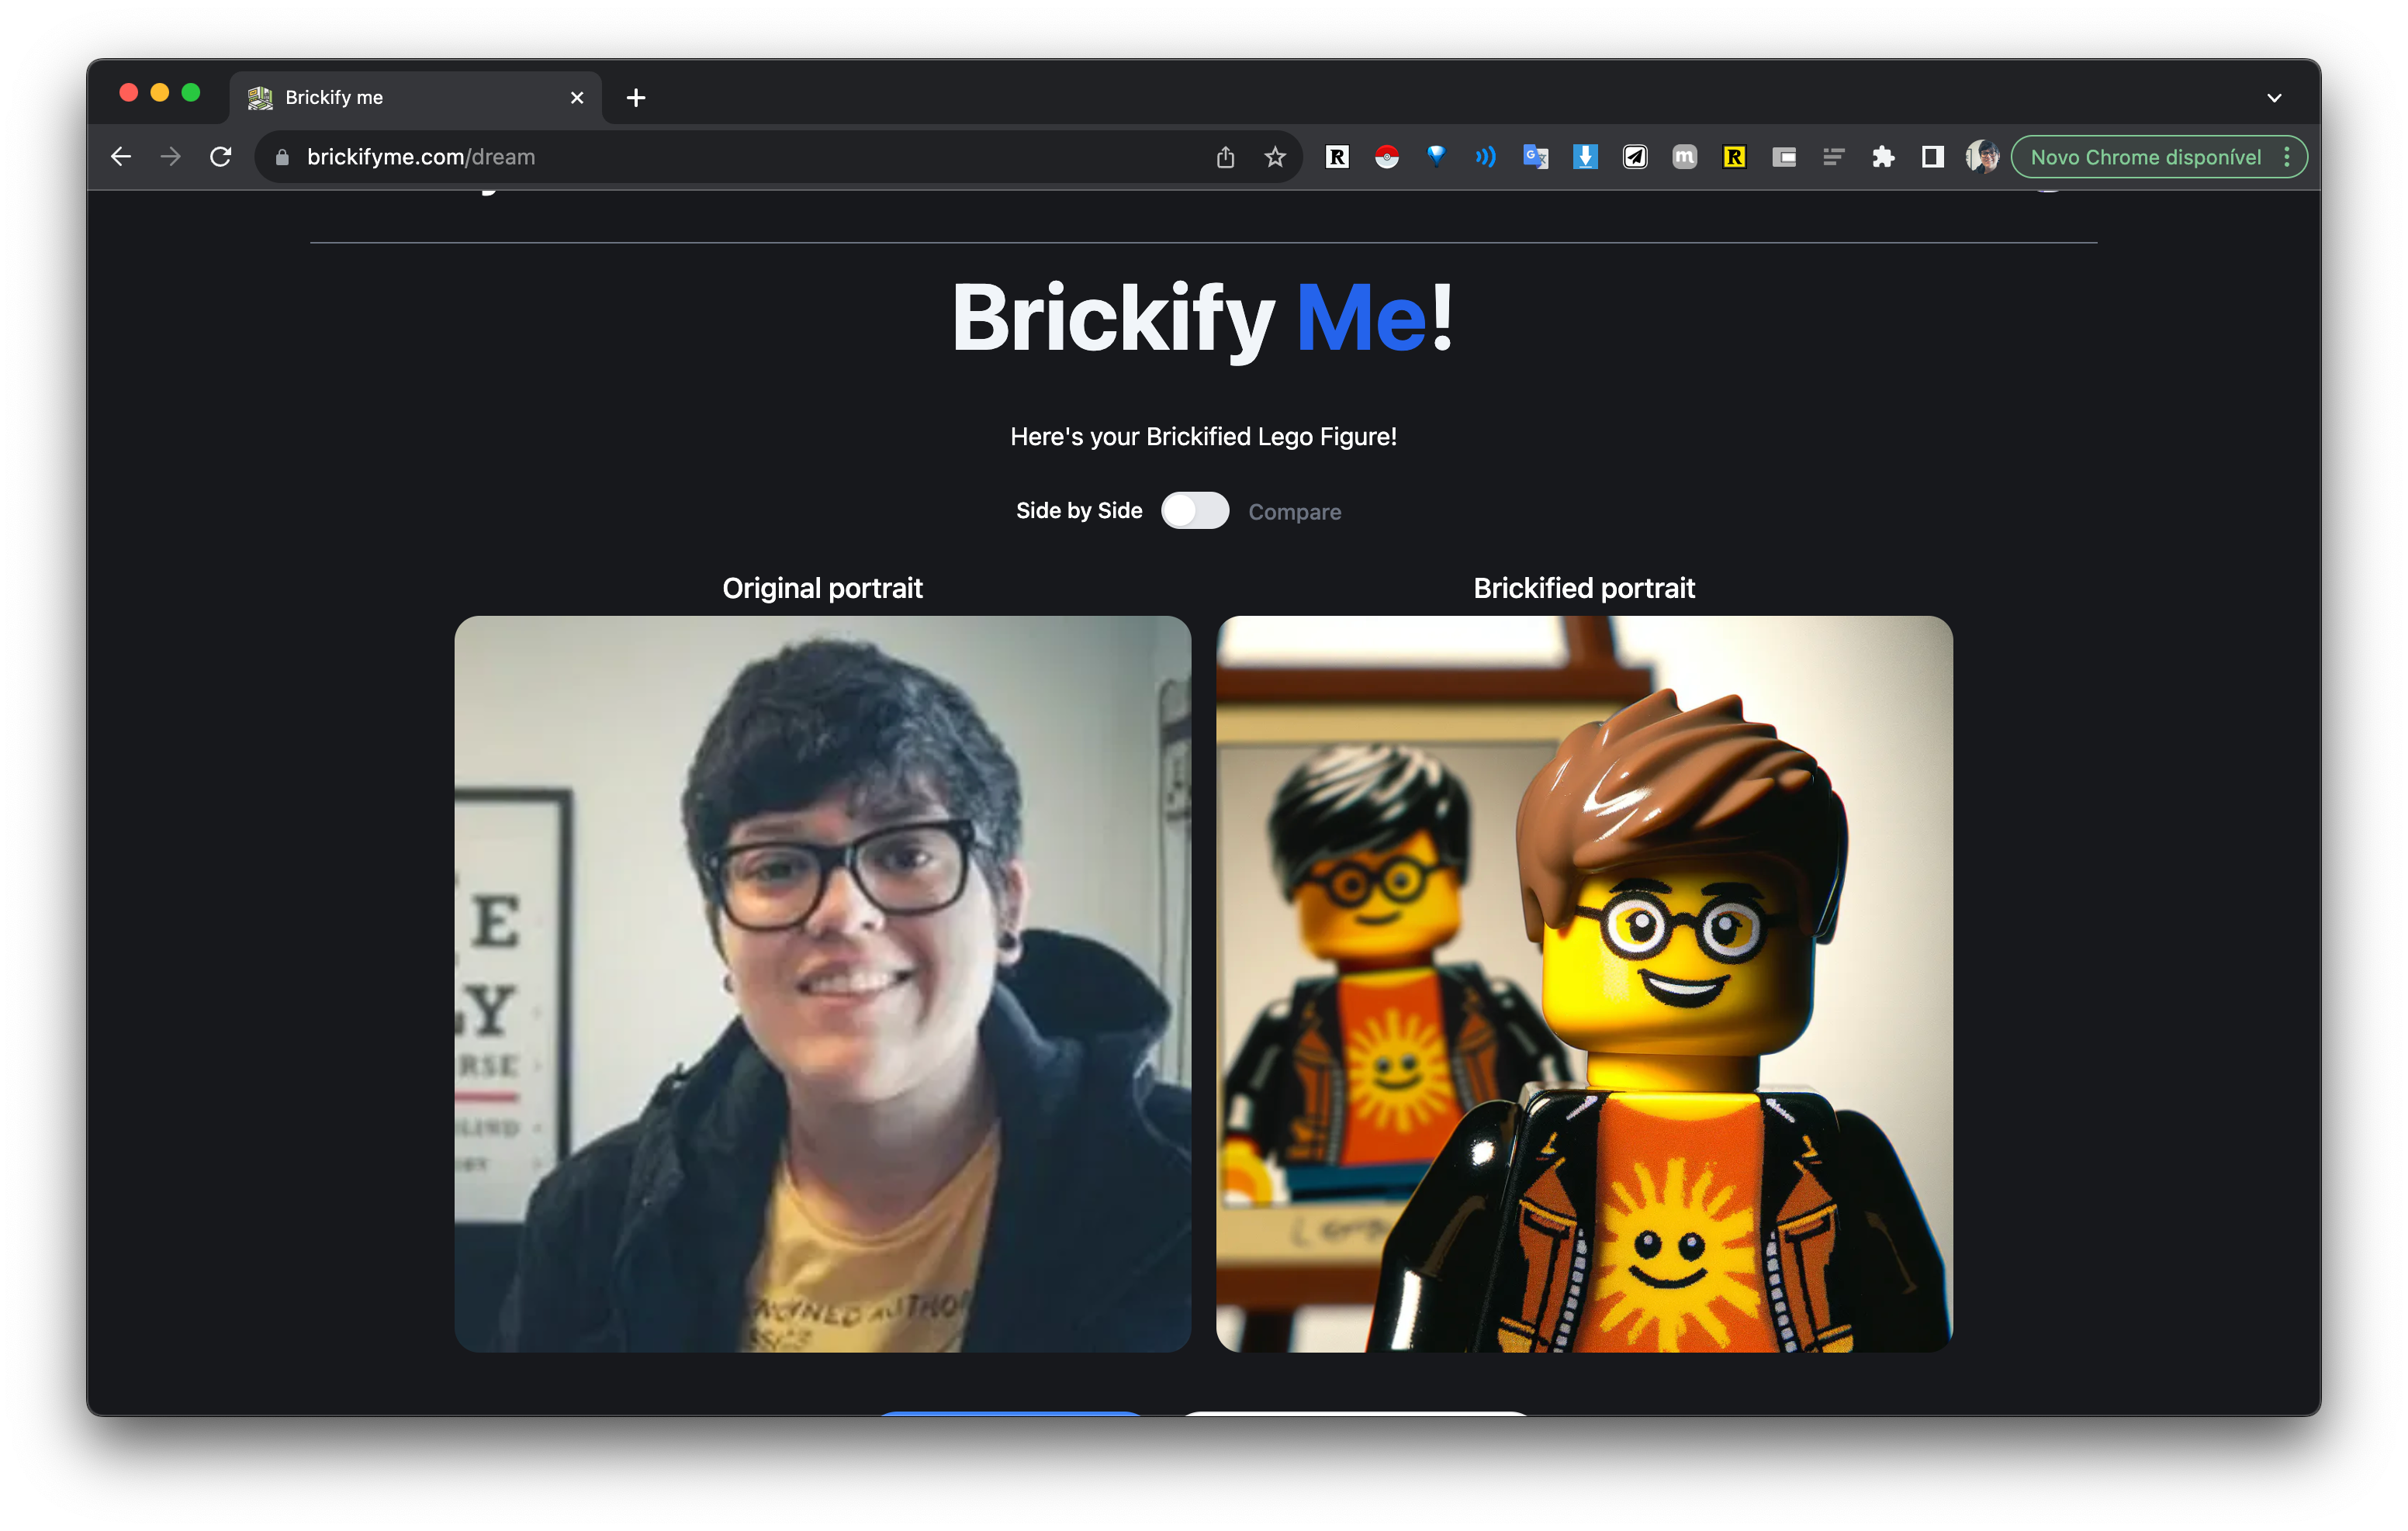Open the blue download arrow extension
The width and height of the screenshot is (2408, 1531).
(x=1585, y=157)
